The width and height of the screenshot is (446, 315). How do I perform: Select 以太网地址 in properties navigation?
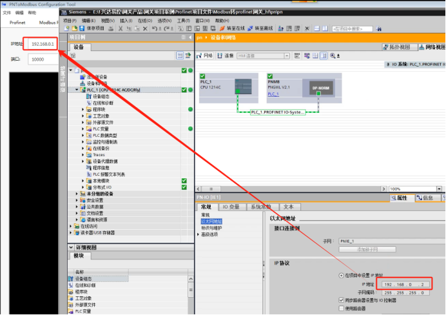tap(211, 221)
